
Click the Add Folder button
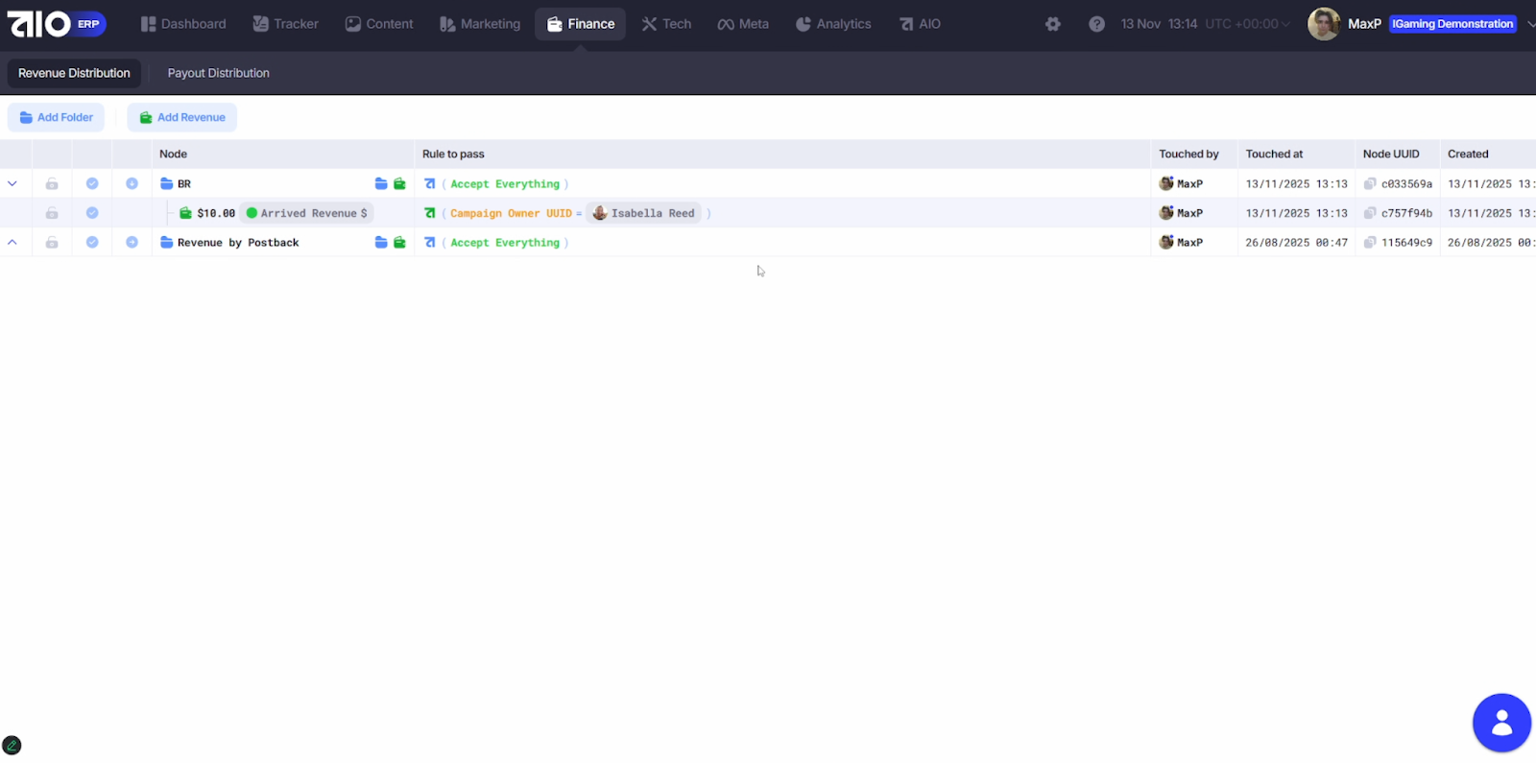pos(57,117)
